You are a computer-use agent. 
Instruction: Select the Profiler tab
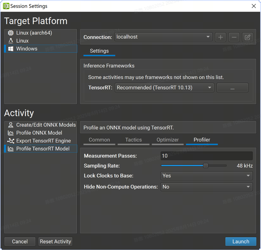[x=202, y=140]
